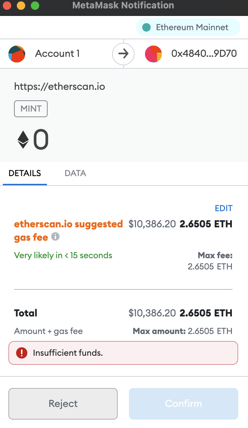The height and width of the screenshot is (428, 248).
Task: Click the disabled Confirm button
Action: (183, 403)
